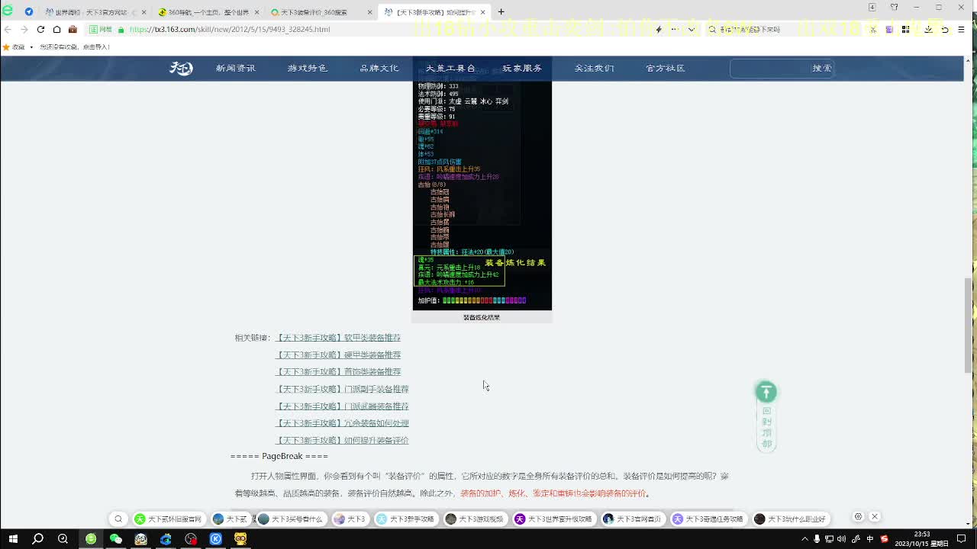Open the 新闻资讯 navigation menu
Viewport: 977px width, 549px height.
pyautogui.click(x=234, y=68)
